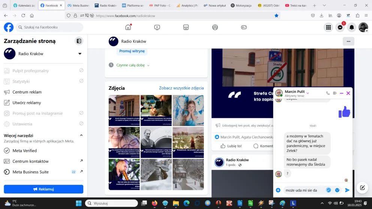
Task: Like the post with Lubię to!
Action: coord(231,146)
